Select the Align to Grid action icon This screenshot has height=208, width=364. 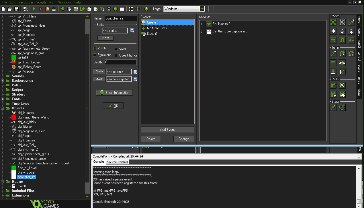(x=333, y=63)
